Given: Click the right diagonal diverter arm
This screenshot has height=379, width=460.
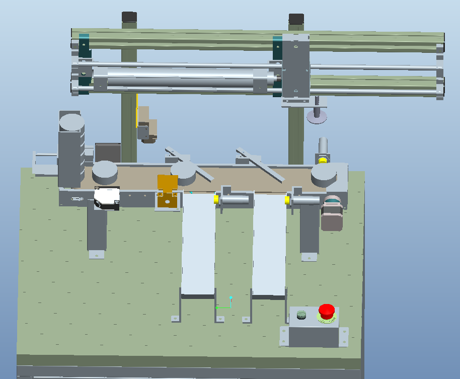Looking at the screenshot, I should [261, 165].
